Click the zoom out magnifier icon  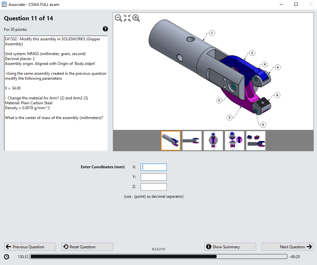coord(118,18)
